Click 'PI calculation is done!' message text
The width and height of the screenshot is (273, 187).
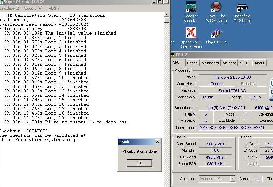pos(140,151)
